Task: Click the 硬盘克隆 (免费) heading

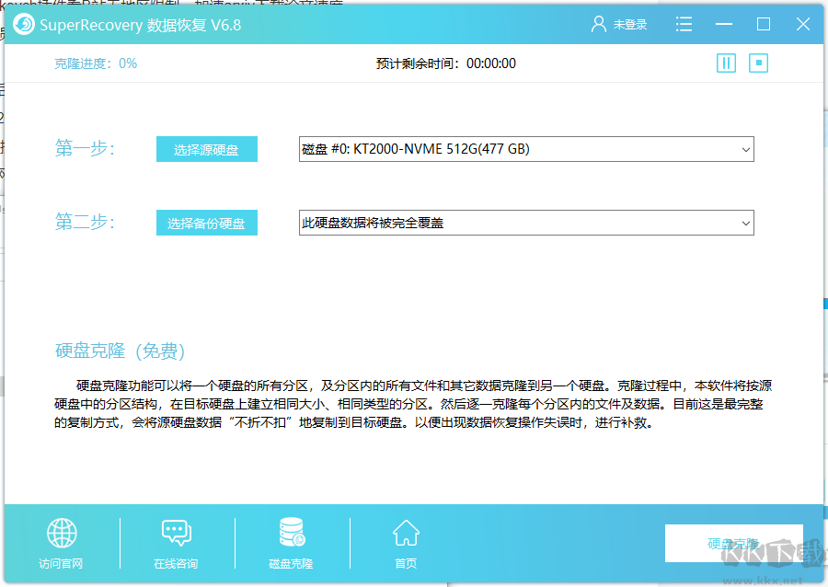Action: coord(120,351)
